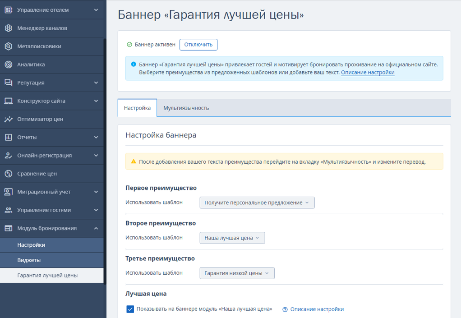Click the help link beside the checkbox
The height and width of the screenshot is (318, 461).
[317, 309]
